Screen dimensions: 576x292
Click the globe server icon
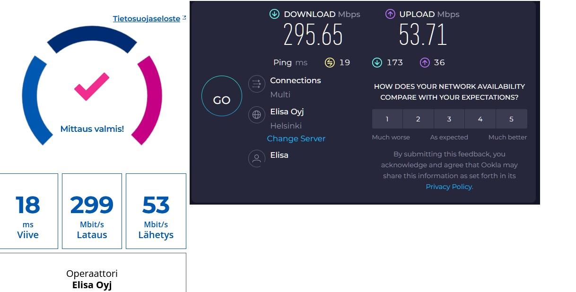click(257, 115)
